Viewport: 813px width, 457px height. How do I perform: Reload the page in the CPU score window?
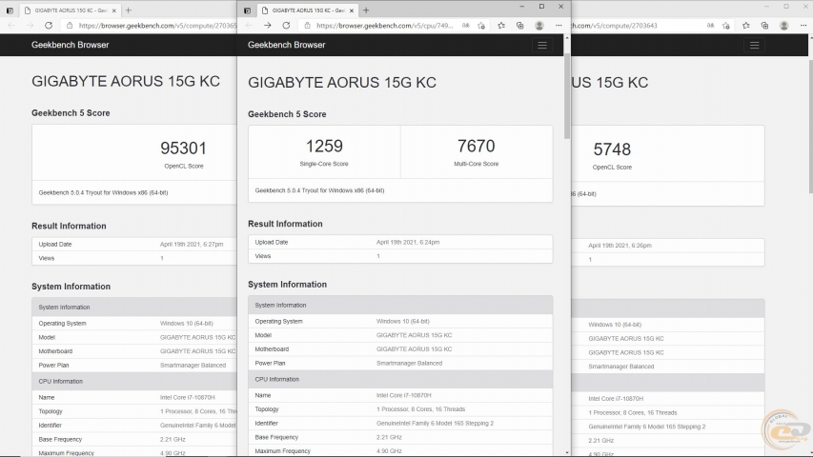click(x=286, y=26)
